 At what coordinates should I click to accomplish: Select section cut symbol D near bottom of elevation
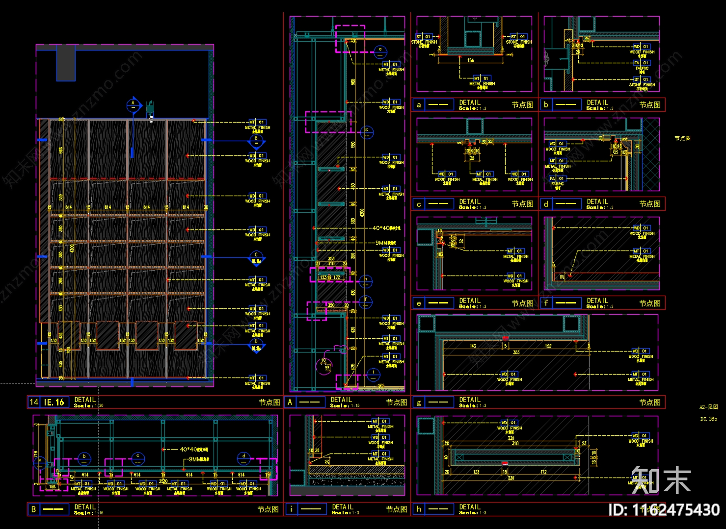pos(256,345)
